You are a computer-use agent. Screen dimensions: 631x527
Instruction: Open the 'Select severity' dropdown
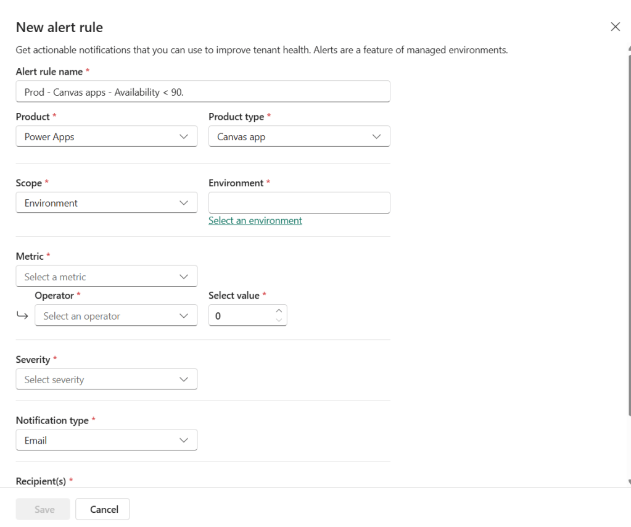tap(106, 380)
